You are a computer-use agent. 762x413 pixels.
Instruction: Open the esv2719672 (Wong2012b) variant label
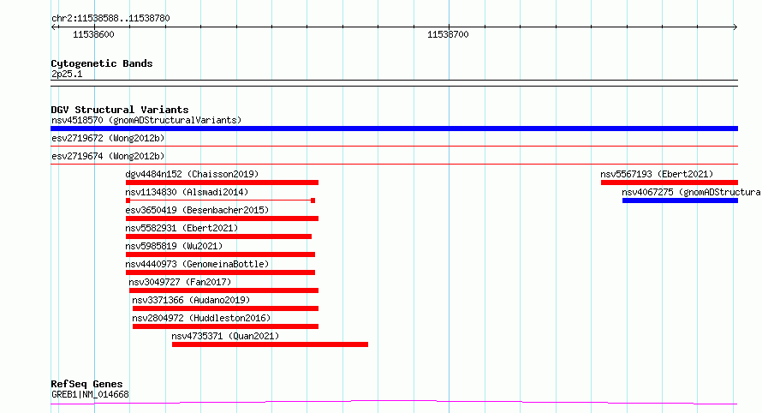tap(108, 138)
